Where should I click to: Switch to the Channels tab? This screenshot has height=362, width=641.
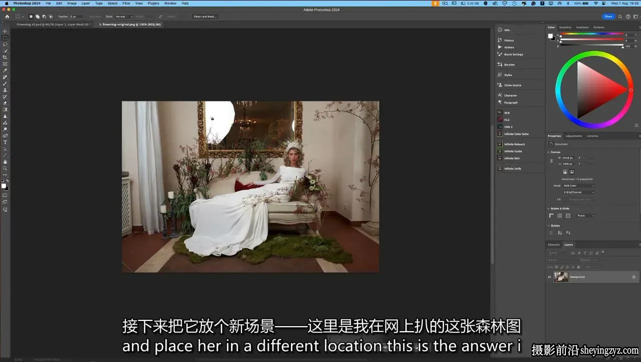pos(553,244)
